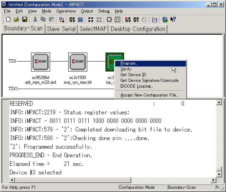Click the first red-arrow chain toolbar icon
The width and height of the screenshot is (226, 192).
click(x=128, y=19)
